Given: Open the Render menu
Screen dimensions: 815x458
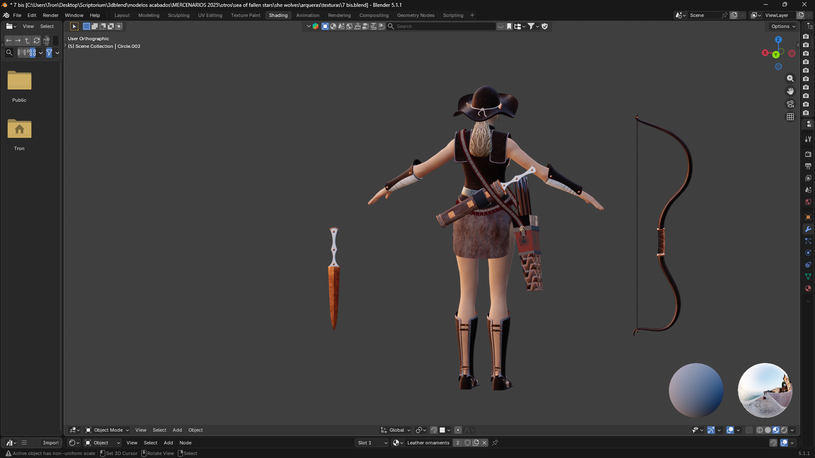Looking at the screenshot, I should [51, 15].
